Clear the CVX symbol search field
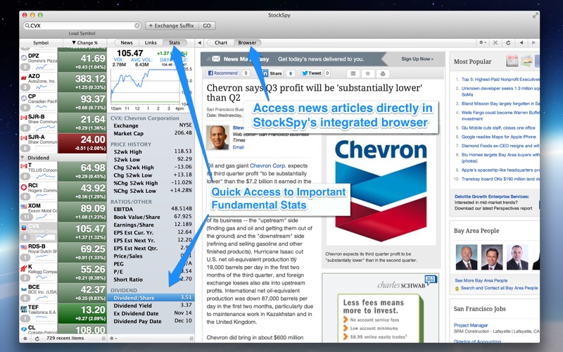The image size is (563, 352). click(137, 26)
